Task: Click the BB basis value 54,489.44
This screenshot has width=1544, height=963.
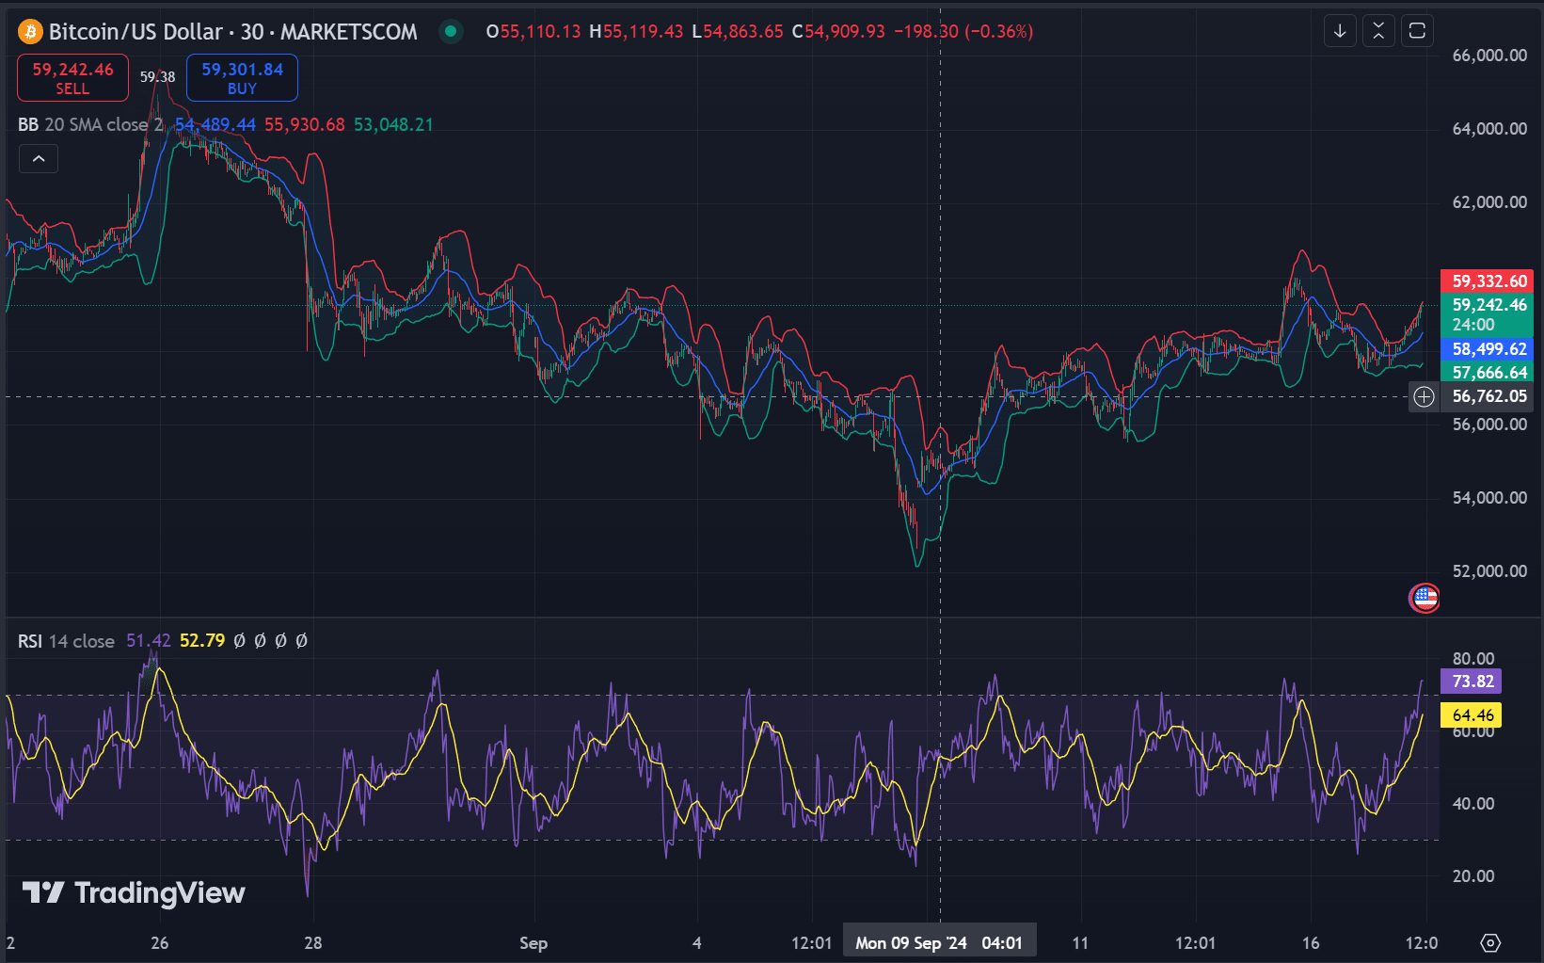Action: pos(215,124)
